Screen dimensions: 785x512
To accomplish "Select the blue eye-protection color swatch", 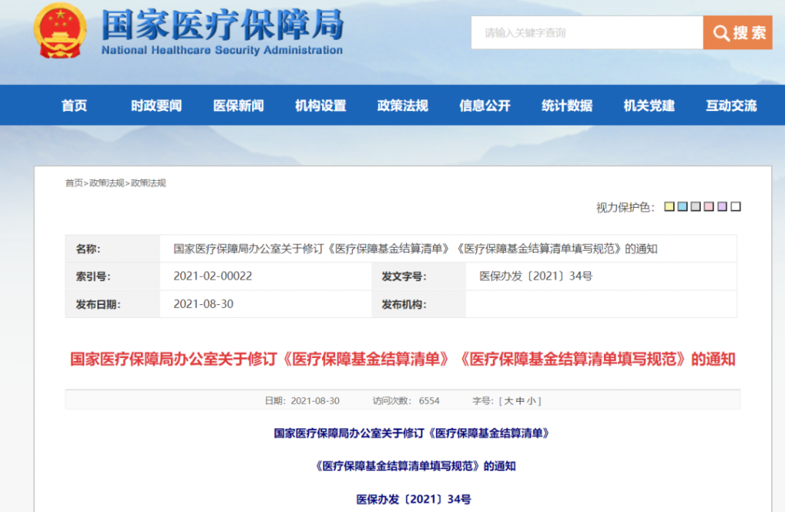I will [x=682, y=206].
